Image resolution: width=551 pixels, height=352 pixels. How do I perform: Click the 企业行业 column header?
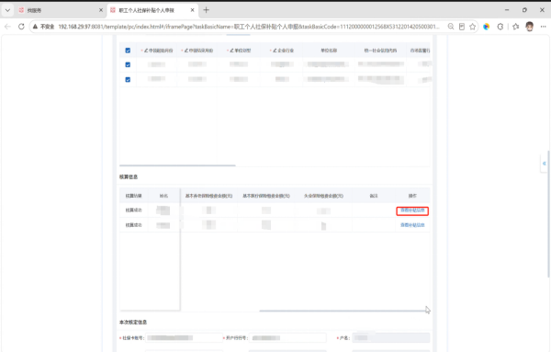(x=282, y=51)
